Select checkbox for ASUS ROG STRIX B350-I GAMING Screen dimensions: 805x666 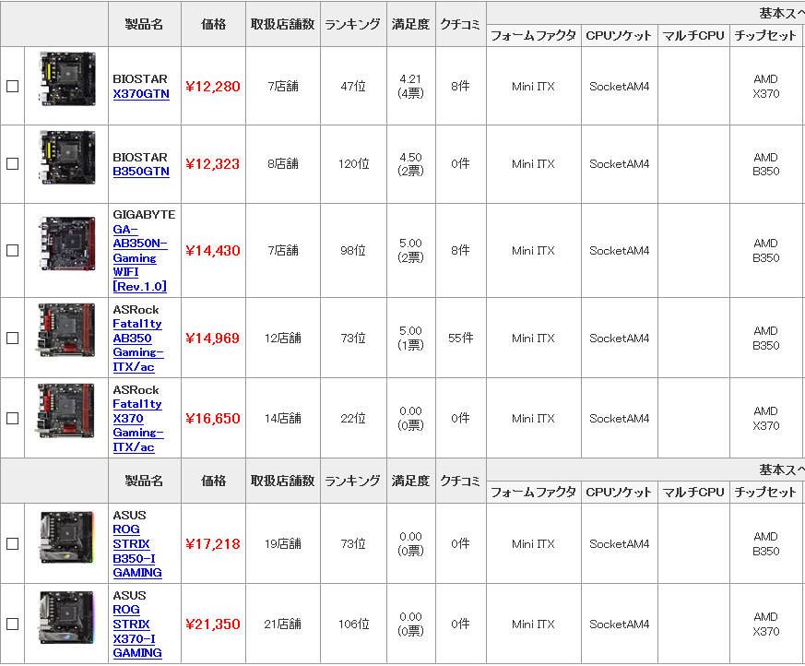point(12,544)
